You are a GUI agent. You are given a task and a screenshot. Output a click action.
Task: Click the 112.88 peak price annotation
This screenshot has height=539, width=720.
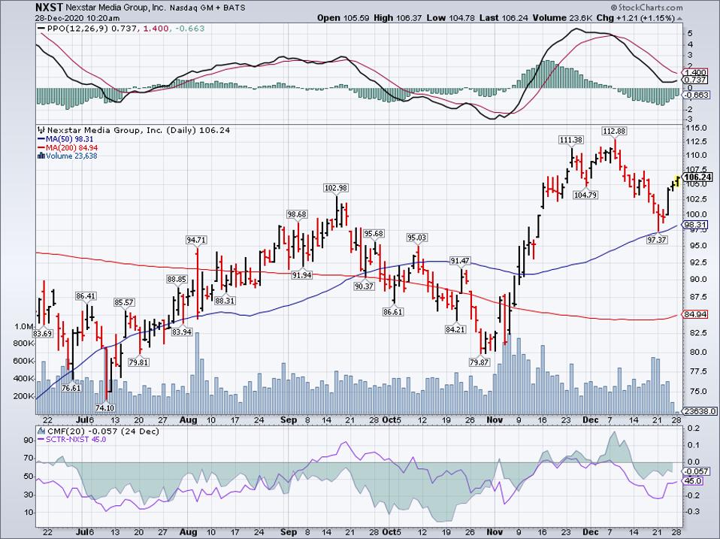tap(614, 131)
